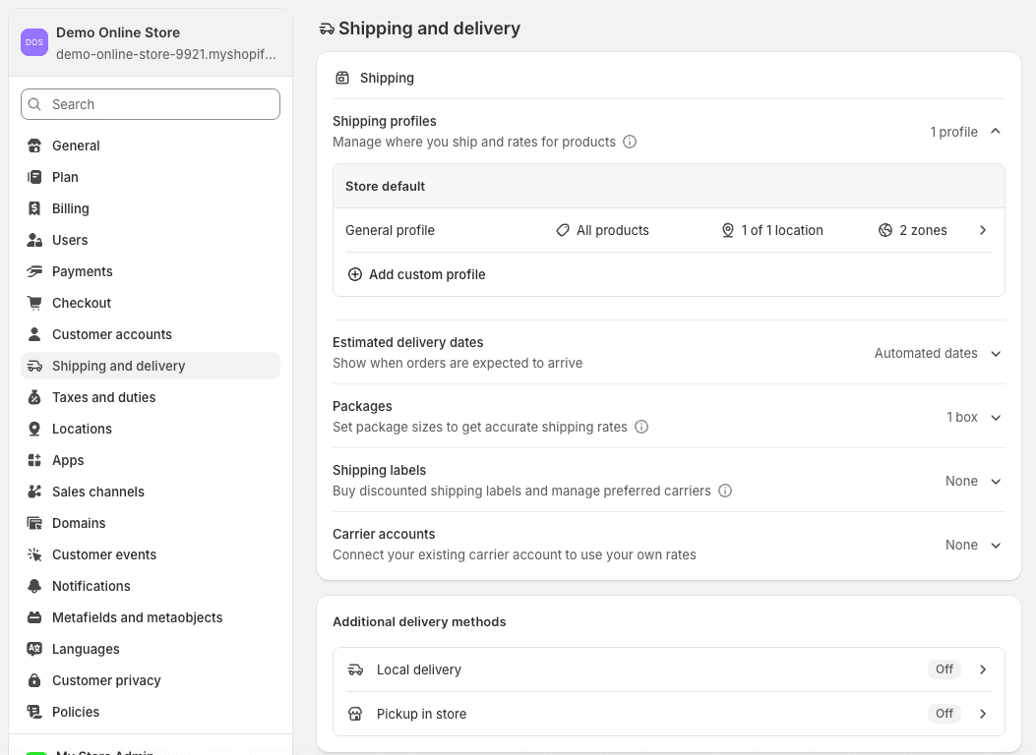Click the Notifications bell icon
Viewport: 1036px width, 755px height.
point(34,586)
